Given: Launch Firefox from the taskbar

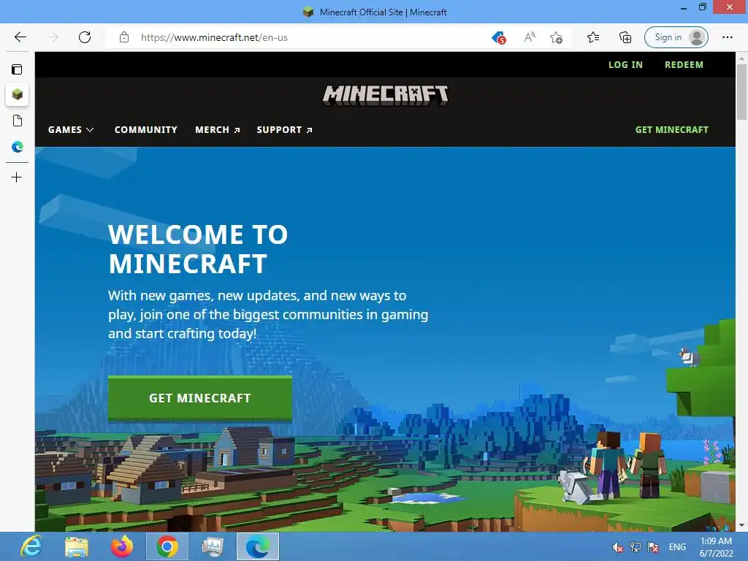Looking at the screenshot, I should point(122,546).
